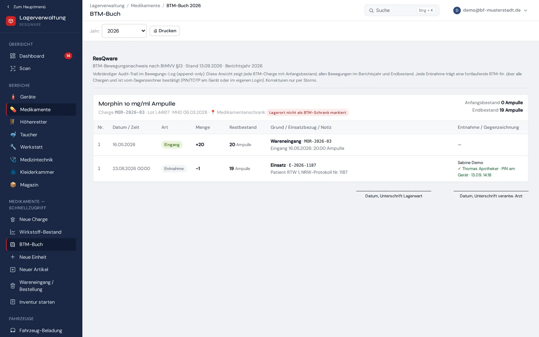Click the Medizintechnik stethoscope icon
Image resolution: width=539 pixels, height=337 pixels.
[13, 160]
